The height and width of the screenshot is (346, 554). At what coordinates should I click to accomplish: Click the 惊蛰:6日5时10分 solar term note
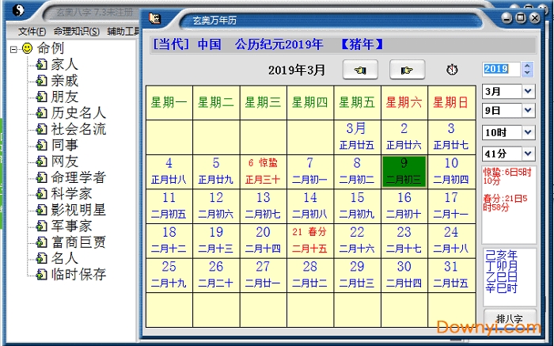[507, 177]
